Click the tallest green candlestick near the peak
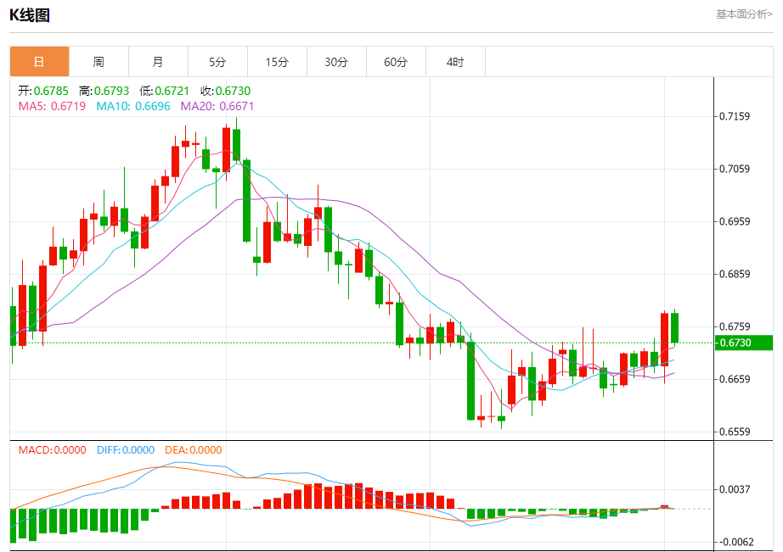The image size is (783, 552). point(246,200)
